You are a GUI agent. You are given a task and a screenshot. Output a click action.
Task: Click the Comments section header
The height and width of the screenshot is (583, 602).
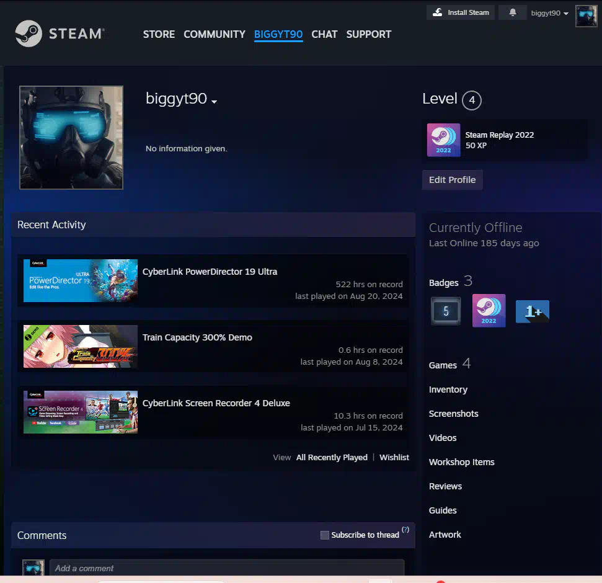click(42, 535)
